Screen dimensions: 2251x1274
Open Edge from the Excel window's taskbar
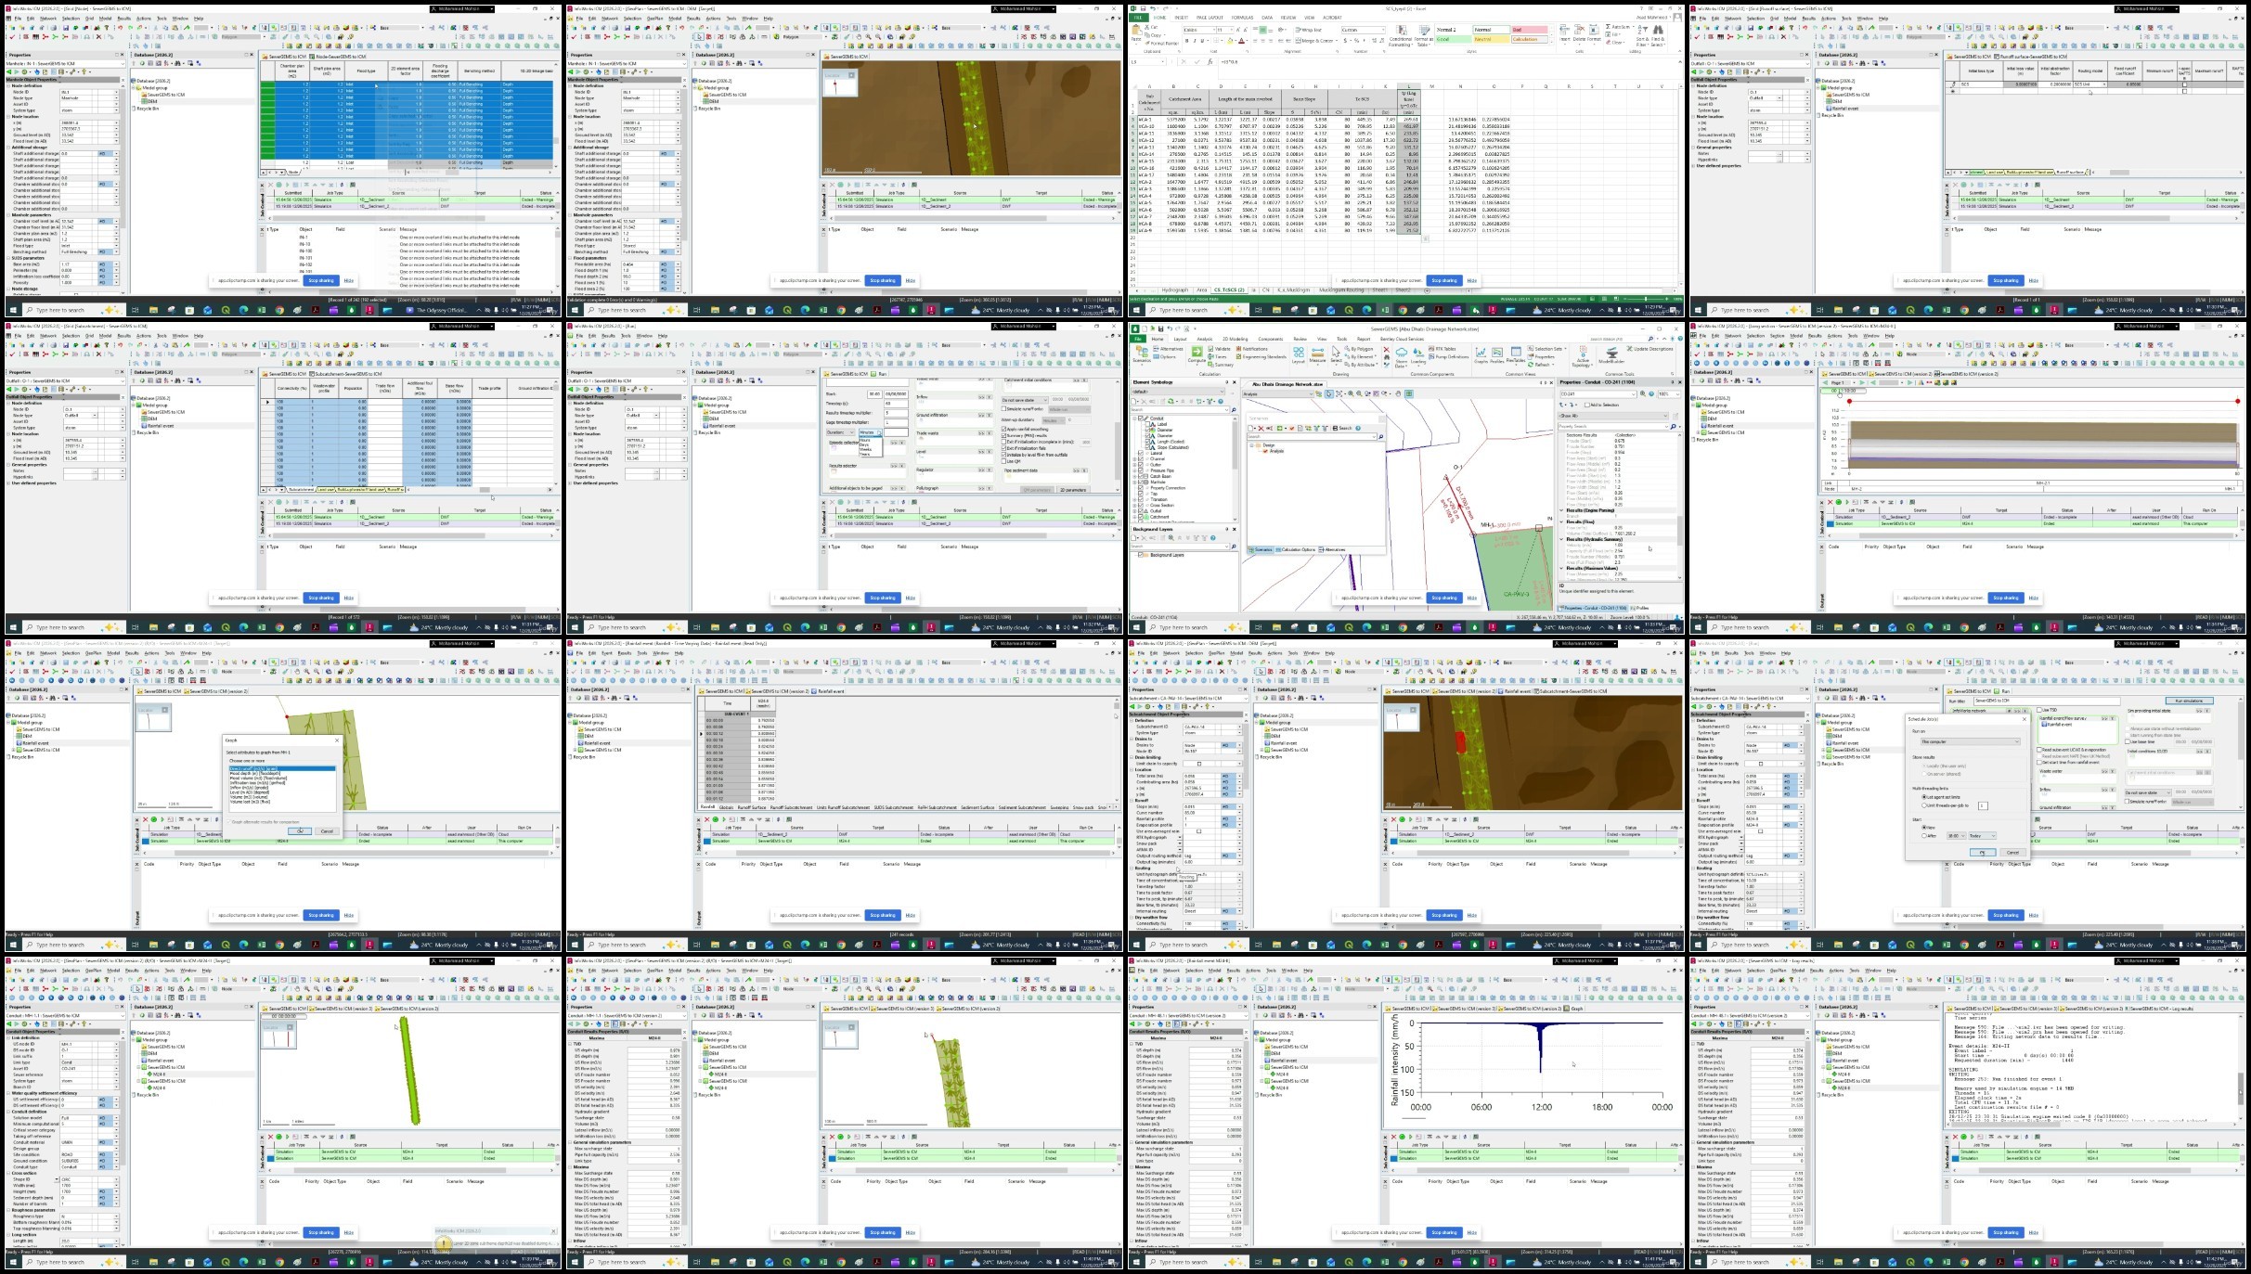(x=1366, y=310)
